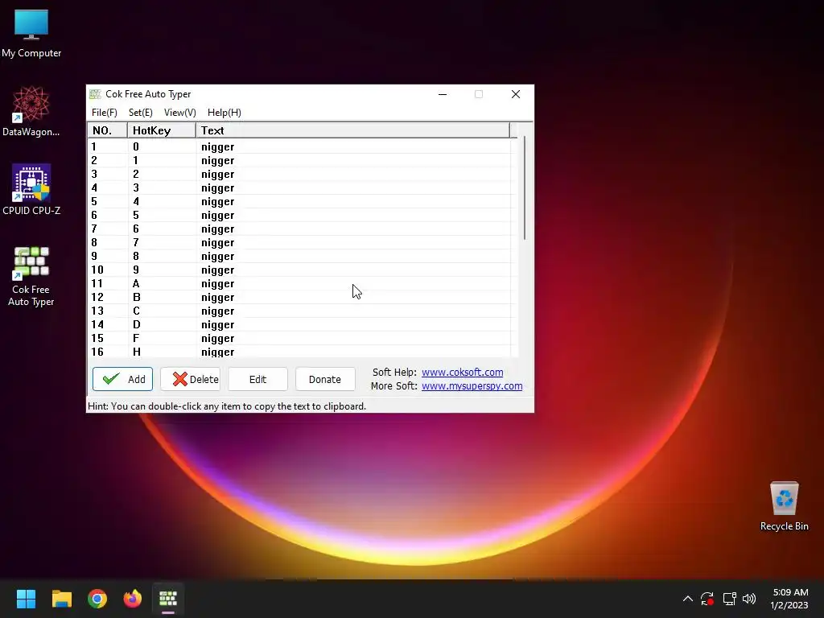
Task: Click the volume speaker icon in the tray
Action: [749, 599]
